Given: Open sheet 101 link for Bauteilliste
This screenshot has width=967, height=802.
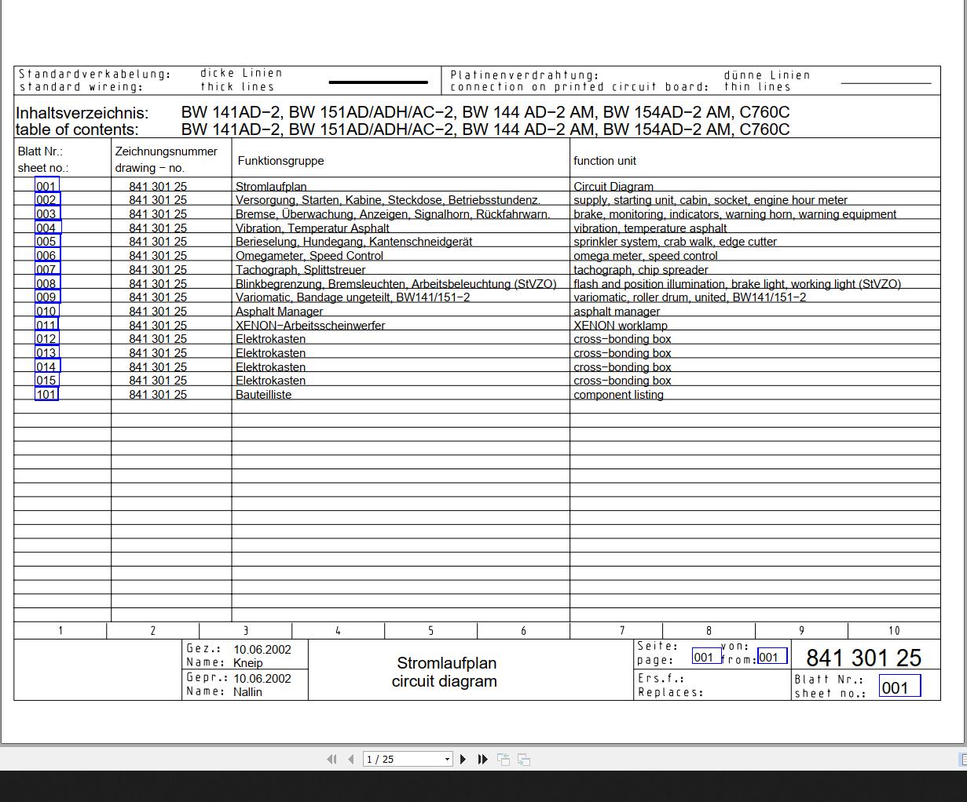Looking at the screenshot, I should 46,395.
